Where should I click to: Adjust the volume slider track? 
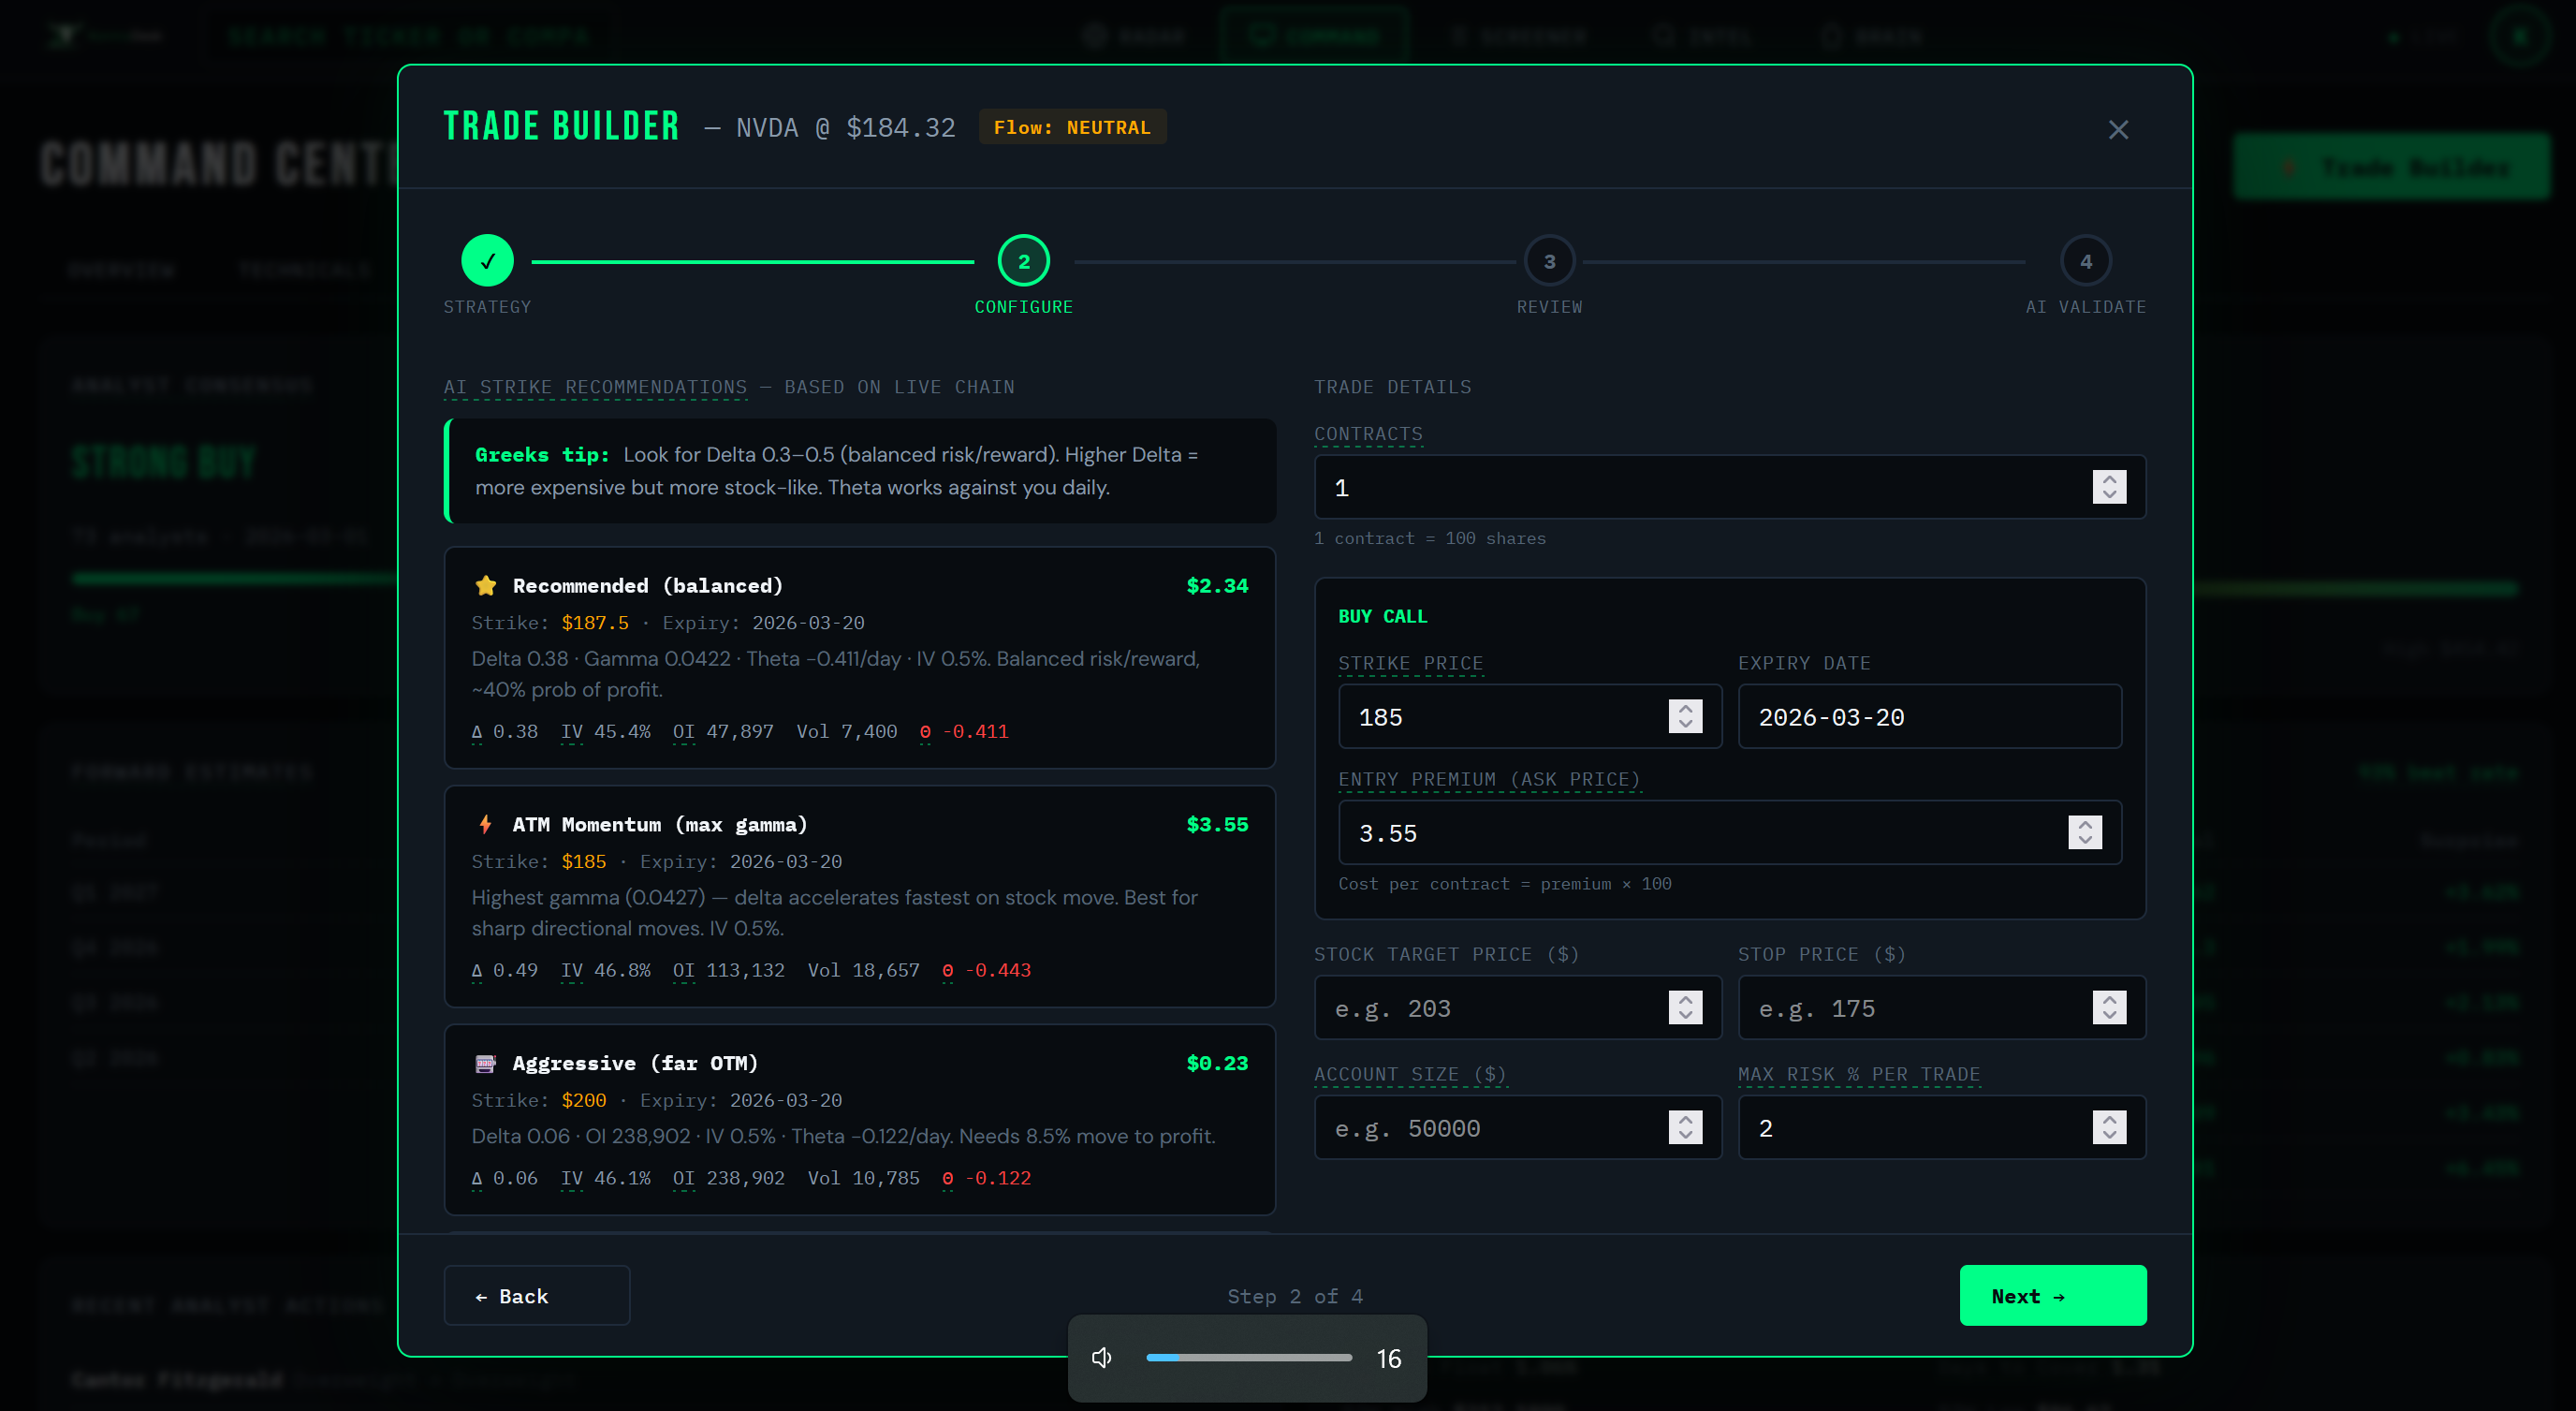pyautogui.click(x=1248, y=1357)
